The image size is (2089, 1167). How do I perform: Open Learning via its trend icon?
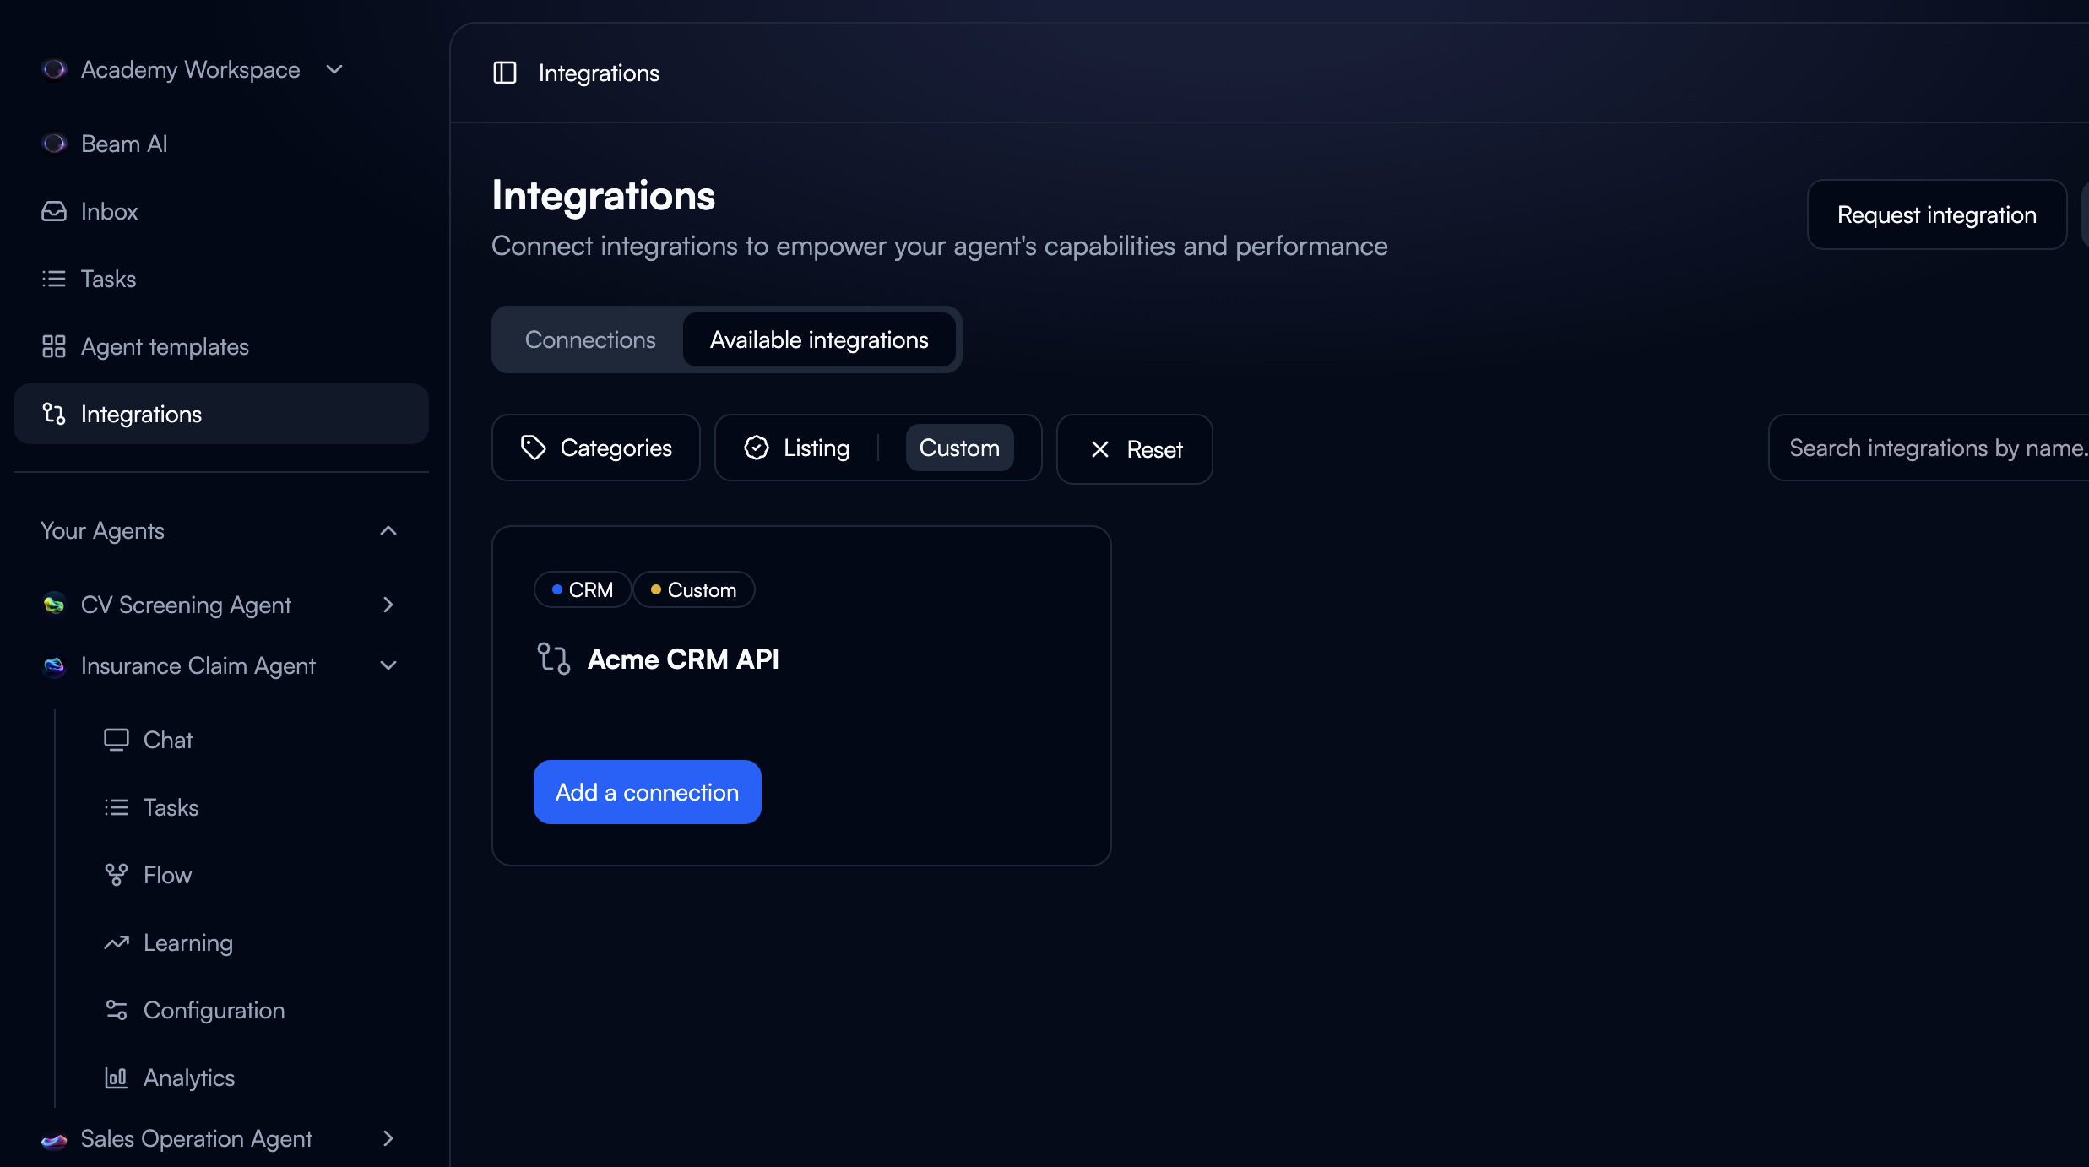[x=116, y=942]
